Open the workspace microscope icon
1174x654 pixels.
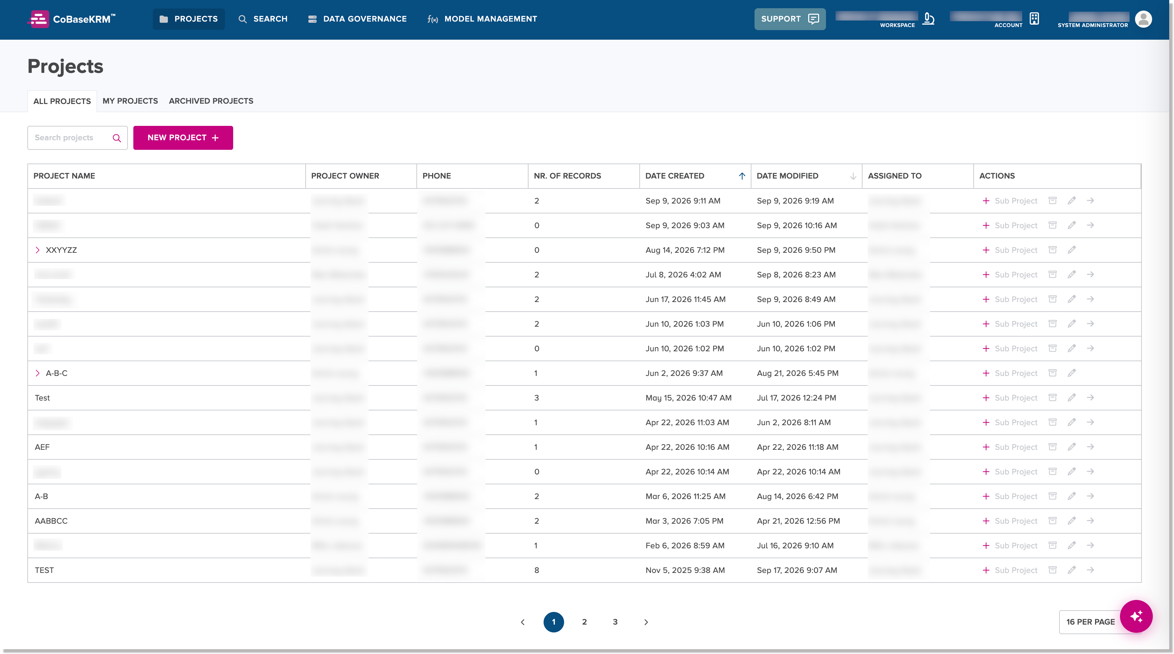[928, 19]
